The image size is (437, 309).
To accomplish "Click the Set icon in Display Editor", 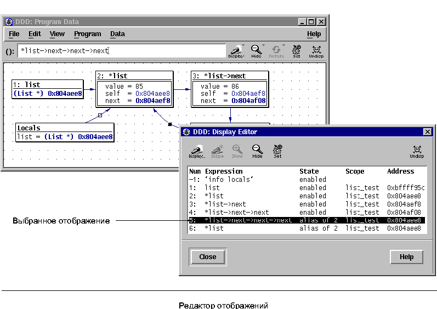I will coord(277,152).
